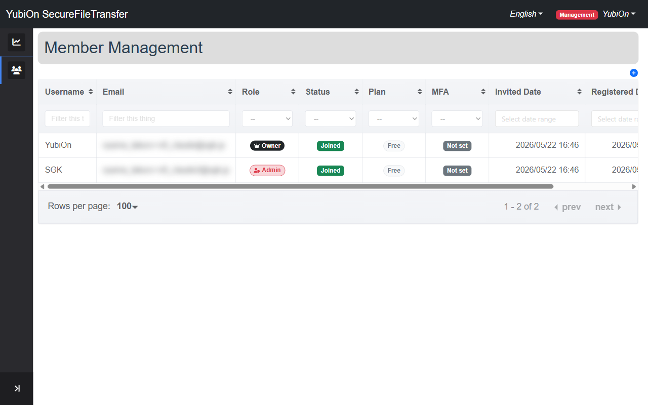
Task: Open the statistics chart sidebar icon
Action: [16, 42]
